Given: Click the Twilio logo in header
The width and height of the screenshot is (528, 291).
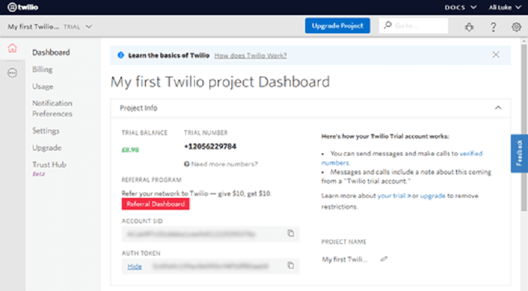Looking at the screenshot, I should (22, 7).
